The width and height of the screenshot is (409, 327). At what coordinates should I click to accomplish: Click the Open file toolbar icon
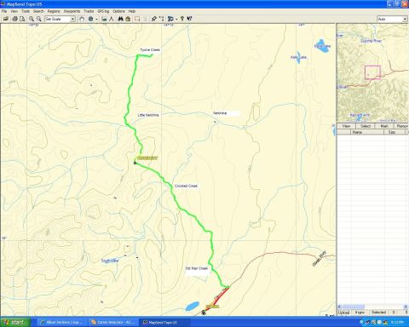(6, 19)
